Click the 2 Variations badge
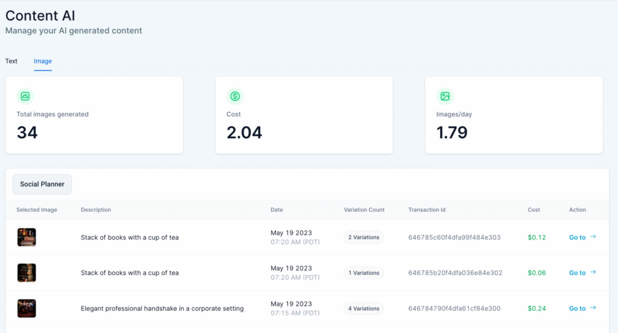This screenshot has height=333, width=618. pyautogui.click(x=363, y=238)
